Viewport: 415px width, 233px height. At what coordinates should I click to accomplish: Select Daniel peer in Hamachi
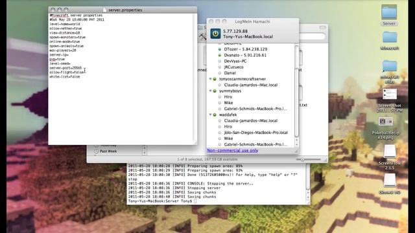coord(230,73)
